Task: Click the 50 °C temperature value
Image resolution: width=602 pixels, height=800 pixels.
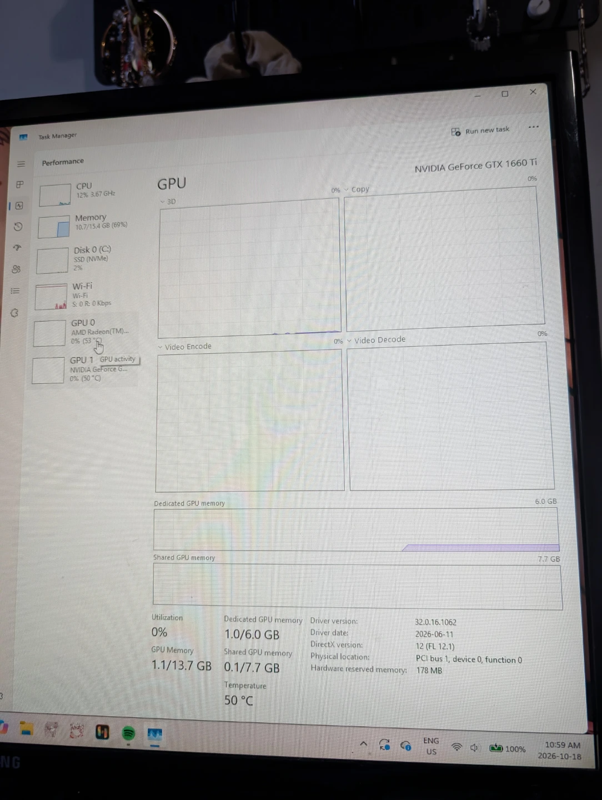Action: 238,701
